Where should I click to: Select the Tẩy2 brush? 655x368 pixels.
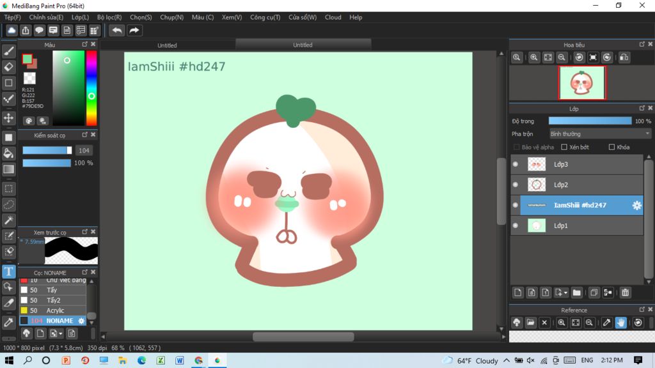pyautogui.click(x=52, y=300)
